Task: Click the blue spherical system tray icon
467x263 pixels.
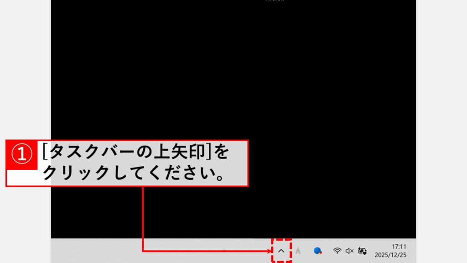Action: coord(318,251)
